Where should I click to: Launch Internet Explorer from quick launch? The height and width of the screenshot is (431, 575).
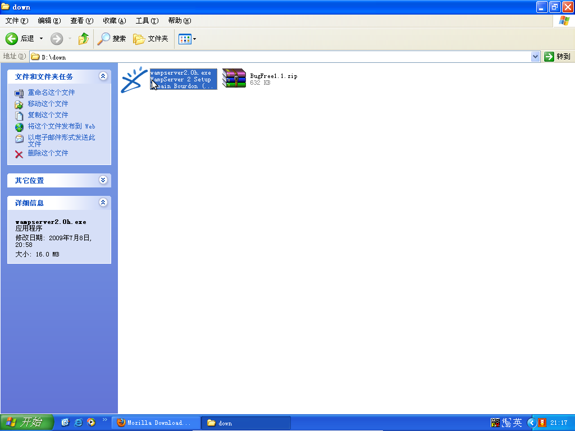(x=79, y=423)
